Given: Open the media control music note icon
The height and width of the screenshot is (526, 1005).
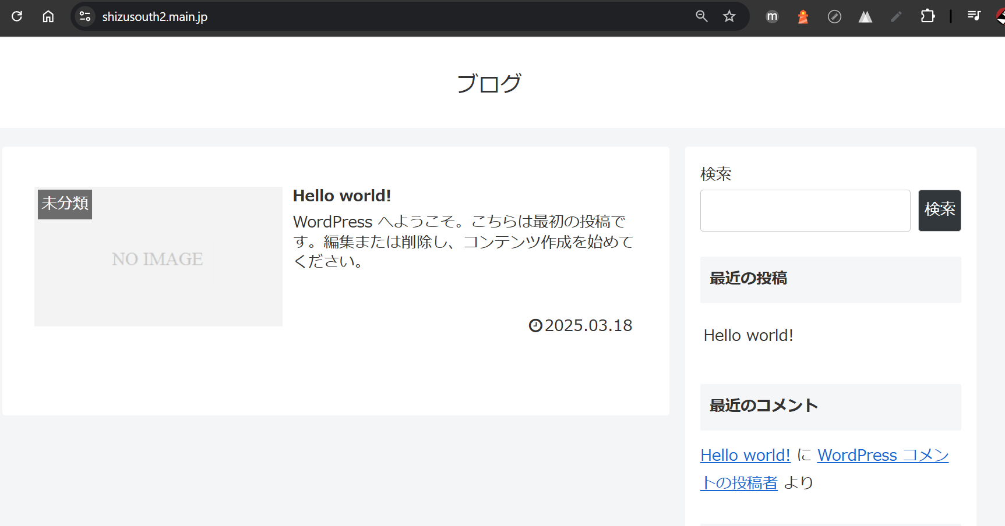Looking at the screenshot, I should coord(974,16).
